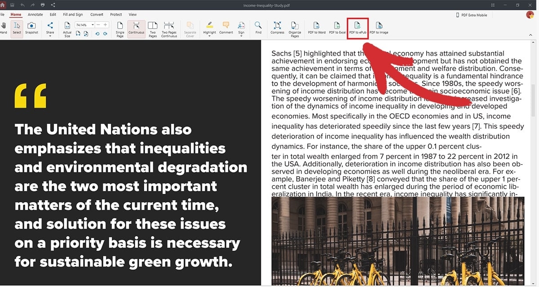
Task: Set the view to Actual Size
Action: 67,29
